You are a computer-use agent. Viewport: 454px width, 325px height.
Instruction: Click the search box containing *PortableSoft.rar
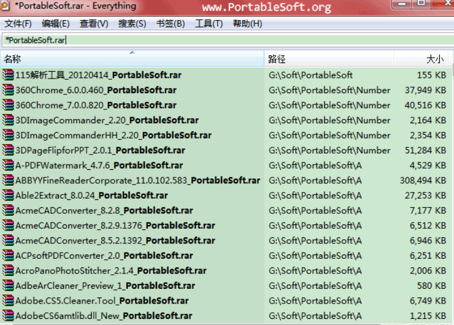pos(228,40)
